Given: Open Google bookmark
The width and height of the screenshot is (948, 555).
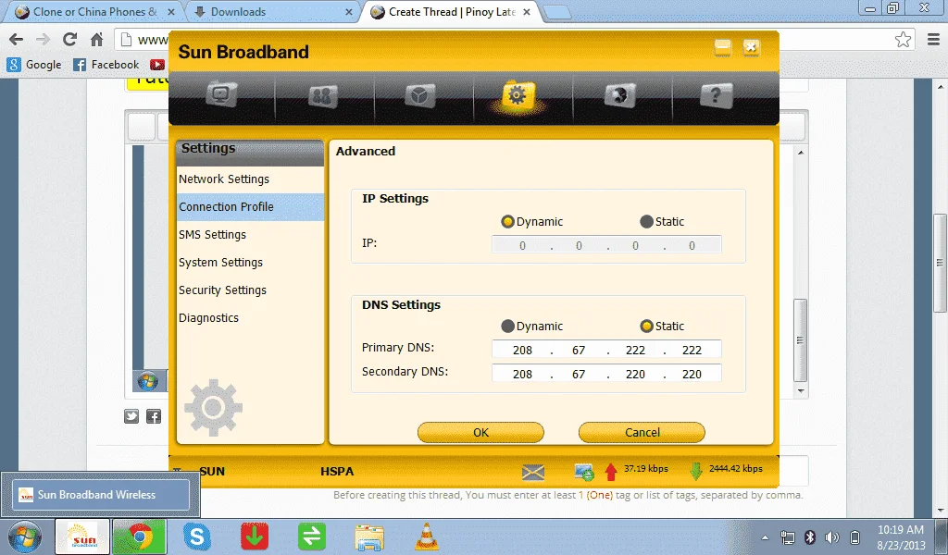Looking at the screenshot, I should pyautogui.click(x=34, y=65).
